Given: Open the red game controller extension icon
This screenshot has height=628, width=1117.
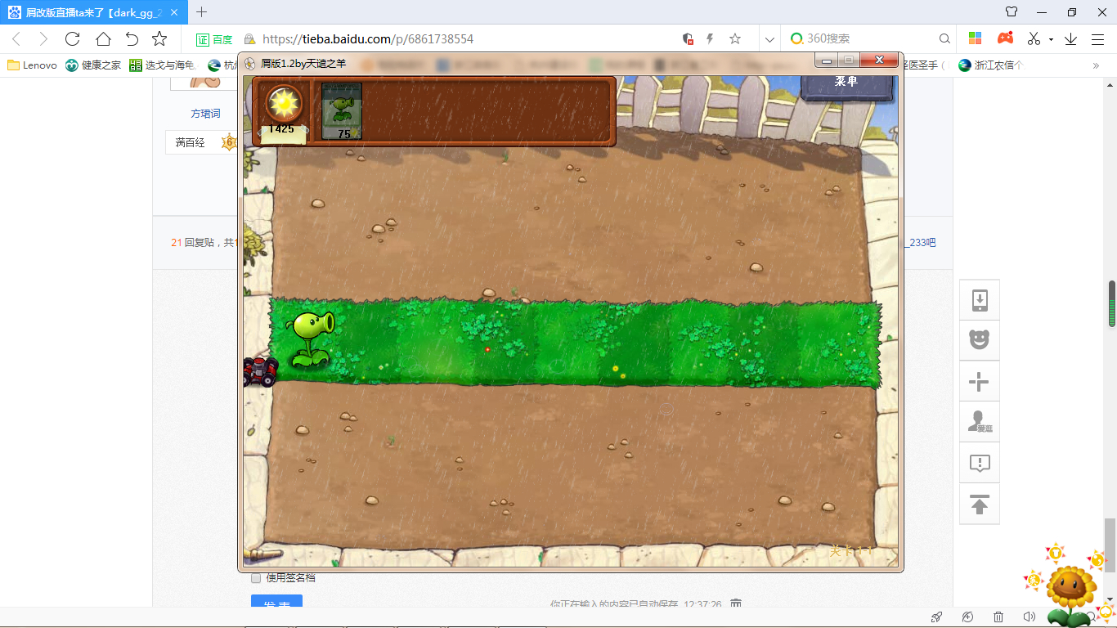Looking at the screenshot, I should 1005,38.
